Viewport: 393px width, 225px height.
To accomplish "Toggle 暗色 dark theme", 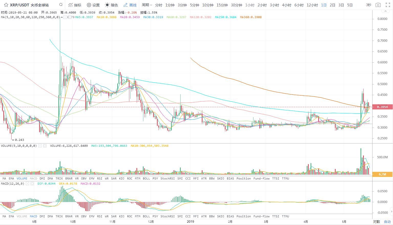I will point(111,5).
